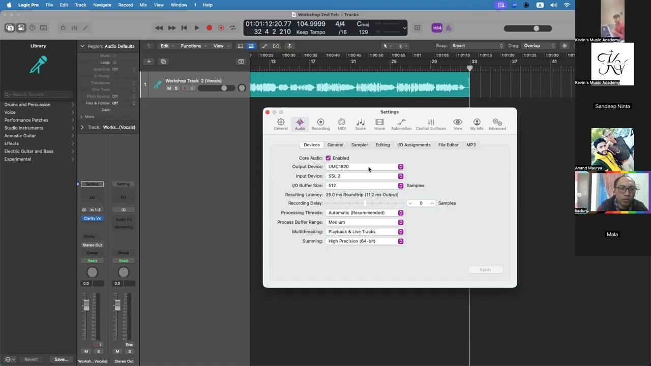Viewport: 651px width, 366px height.
Task: Click the duplicate track button
Action: 163,62
